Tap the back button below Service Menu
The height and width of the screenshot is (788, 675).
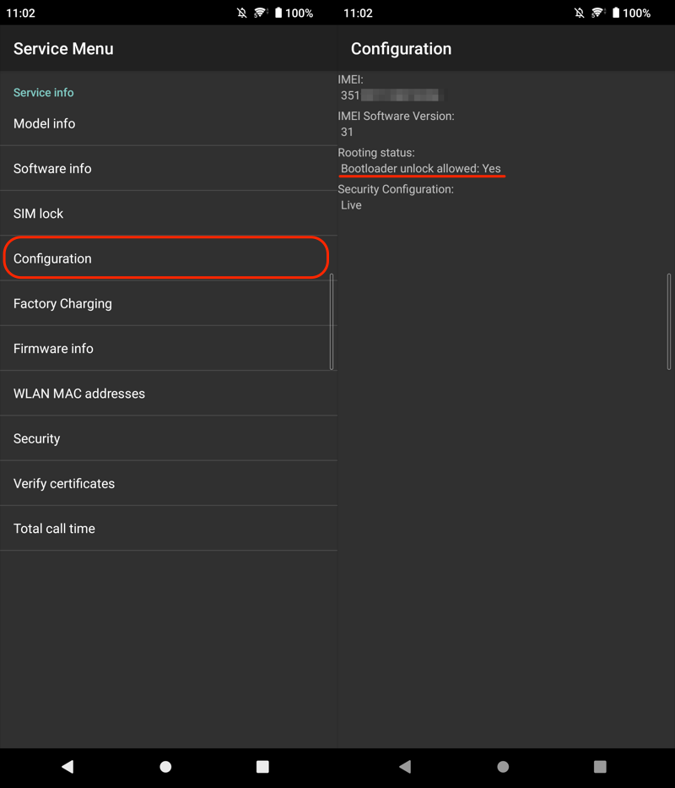coord(67,766)
